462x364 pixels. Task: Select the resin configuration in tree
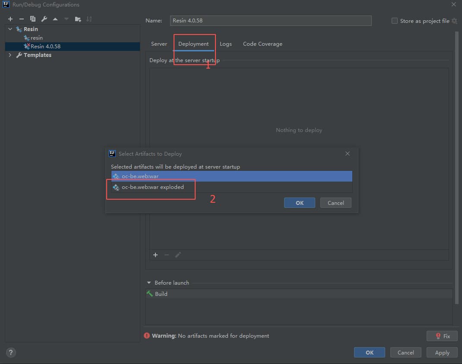click(x=37, y=38)
